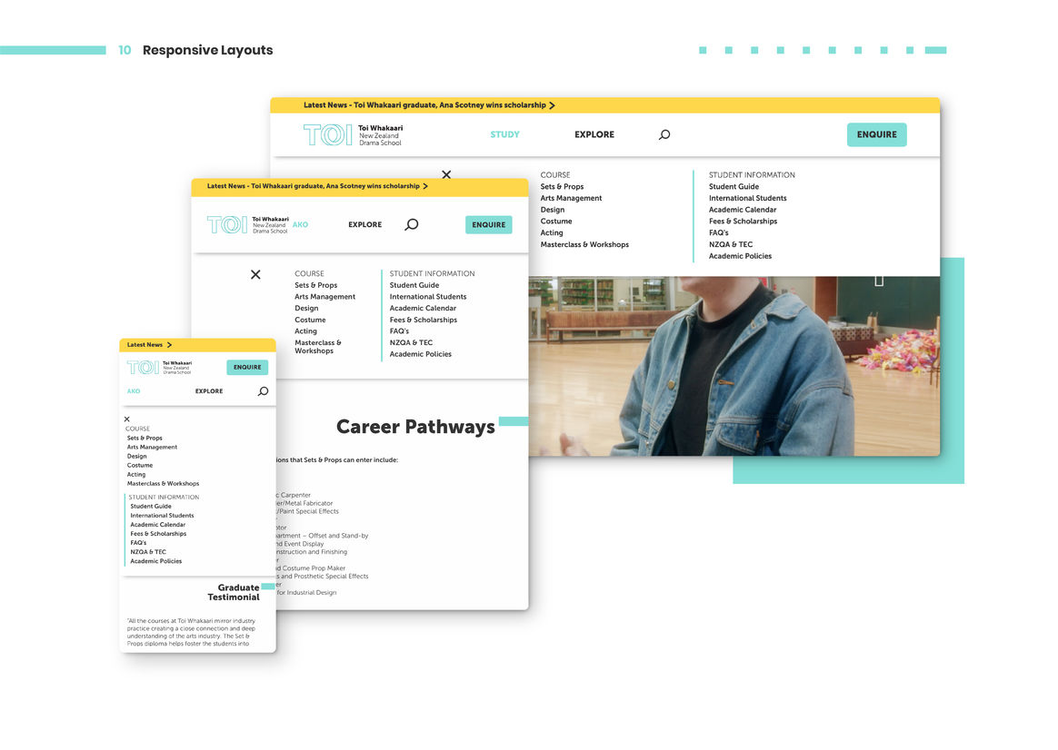Screen dimensions: 1058x750
Task: Close the tablet menu using X icon
Action: (255, 274)
